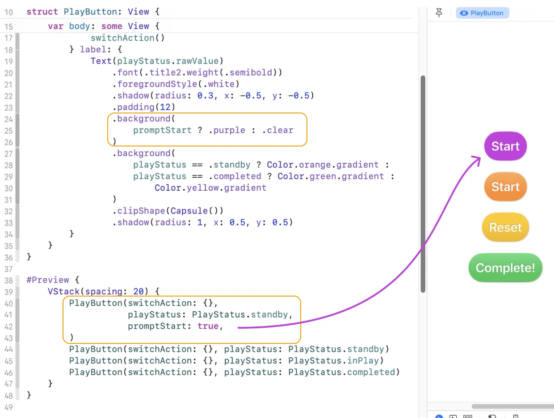Click 'promptStart: true,' on line 42
Image resolution: width=554 pixels, height=418 pixels.
click(175, 326)
